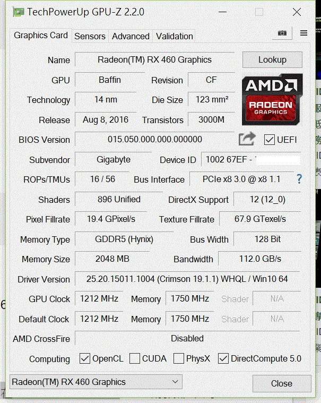Click the GPU field showing Baffin

tap(110, 80)
